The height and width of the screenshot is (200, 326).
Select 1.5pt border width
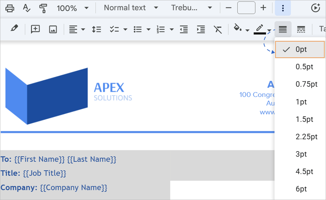click(x=300, y=119)
